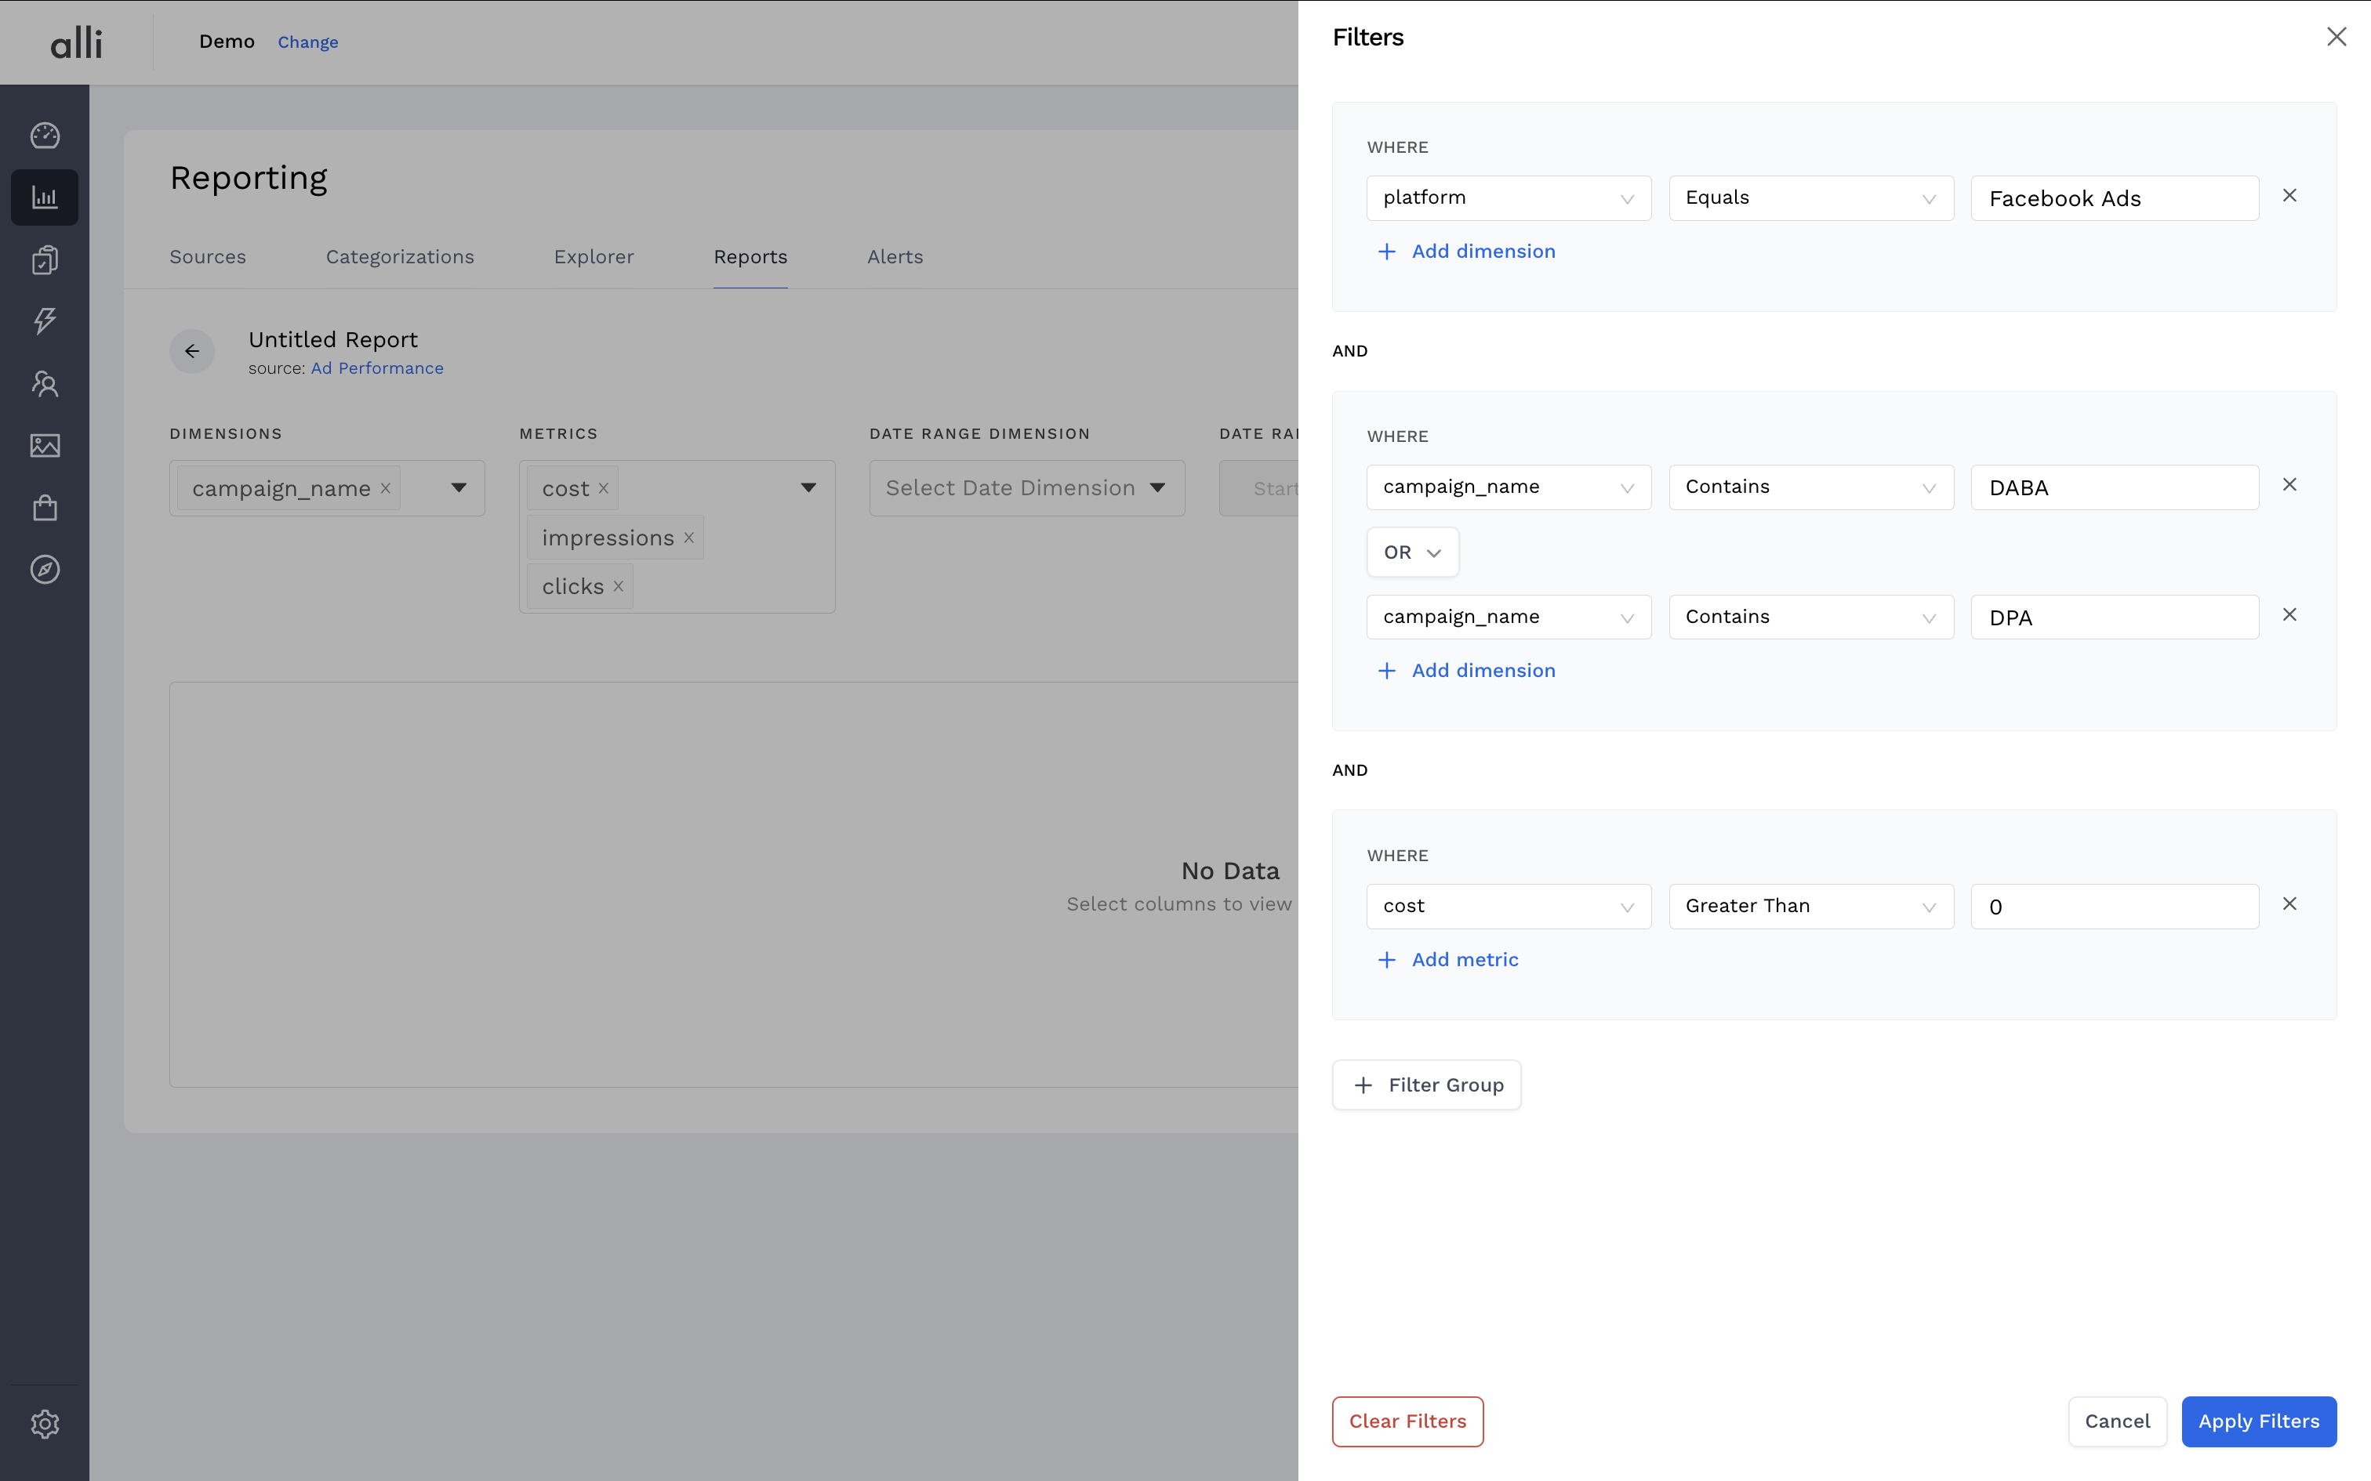This screenshot has width=2371, height=1481.
Task: Open the cost metric dropdown
Action: tap(1509, 906)
